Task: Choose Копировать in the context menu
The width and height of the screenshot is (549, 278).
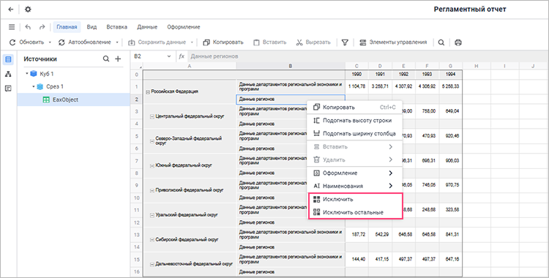Action: click(x=355, y=108)
